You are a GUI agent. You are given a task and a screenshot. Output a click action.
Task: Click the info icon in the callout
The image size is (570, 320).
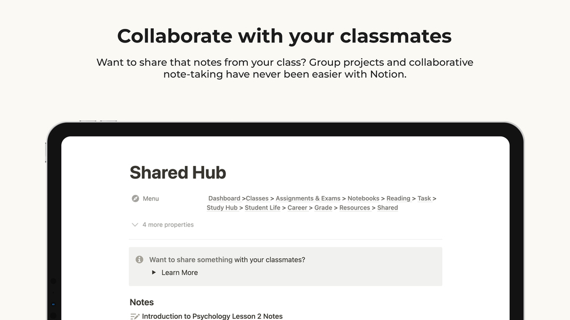(140, 259)
